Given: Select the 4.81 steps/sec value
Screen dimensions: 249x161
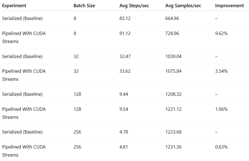Looking at the screenshot, I should point(124,147).
